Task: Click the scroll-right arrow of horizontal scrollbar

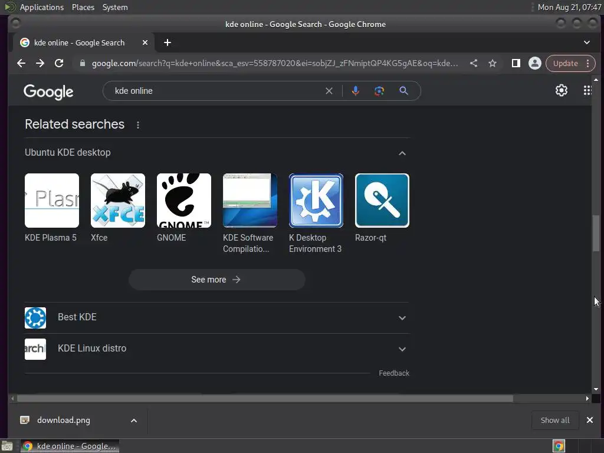Action: click(x=587, y=398)
